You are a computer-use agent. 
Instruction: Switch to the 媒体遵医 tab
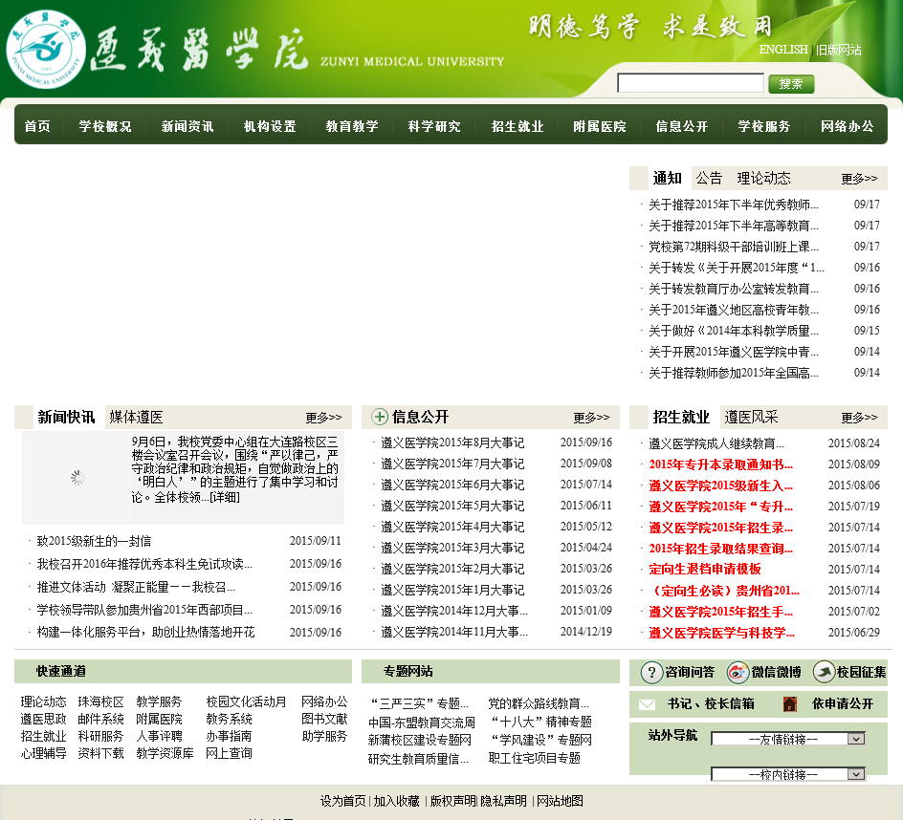(137, 417)
